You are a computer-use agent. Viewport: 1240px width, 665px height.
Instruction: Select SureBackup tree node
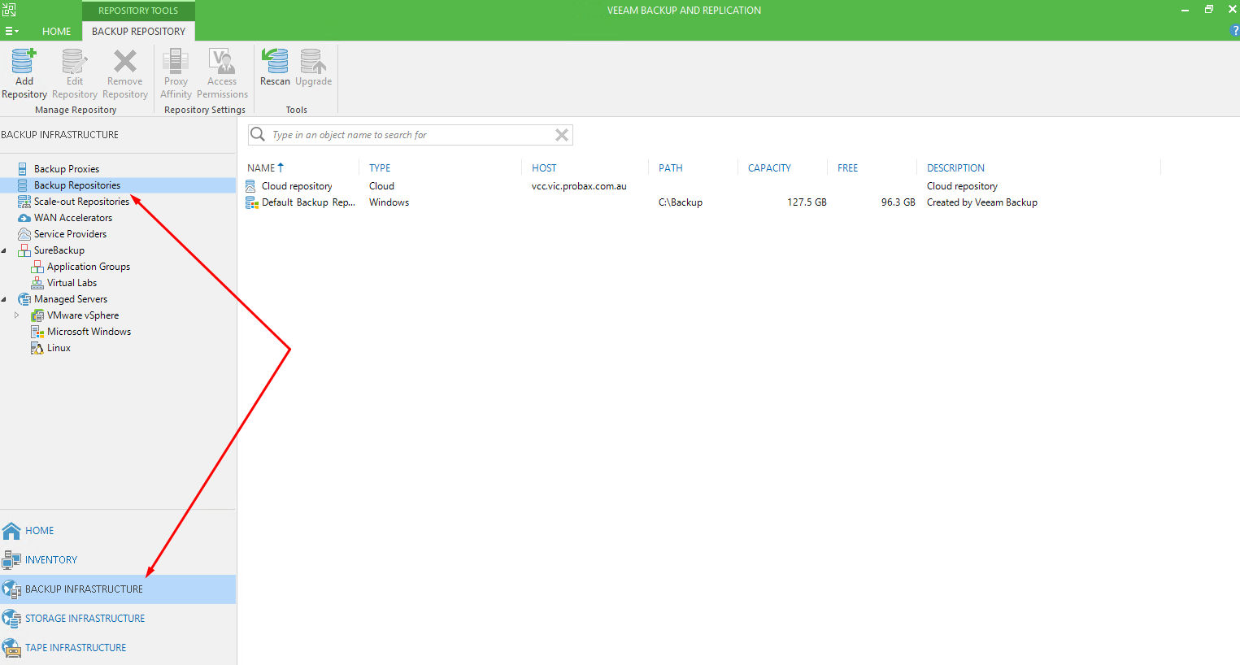coord(59,250)
